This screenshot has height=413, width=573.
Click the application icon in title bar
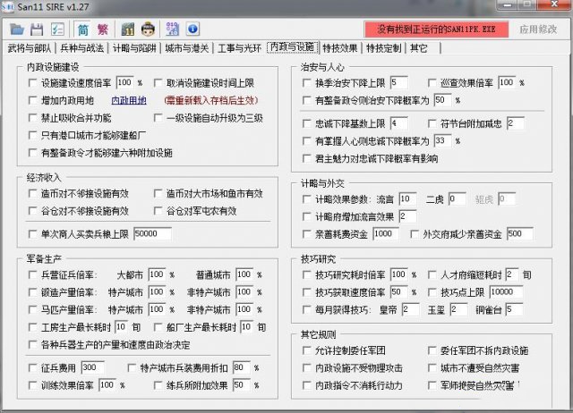(x=8, y=6)
